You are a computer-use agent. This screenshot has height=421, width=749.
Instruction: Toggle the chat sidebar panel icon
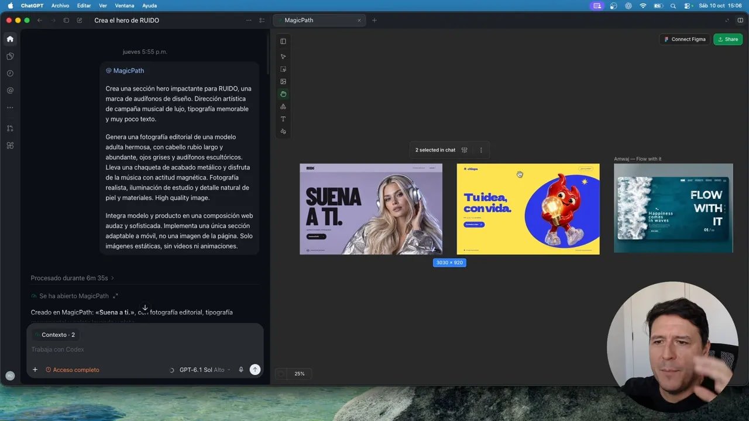[66, 20]
